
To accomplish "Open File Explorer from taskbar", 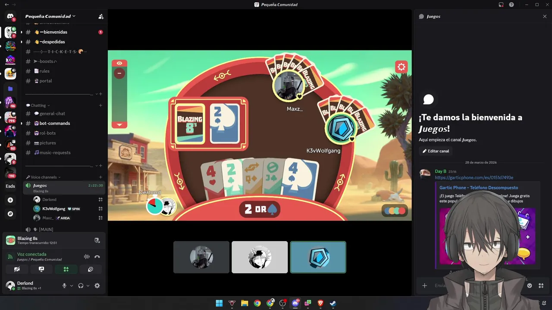I will [x=245, y=303].
